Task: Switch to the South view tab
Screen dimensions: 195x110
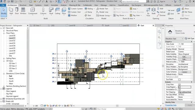Action: coord(107,25)
